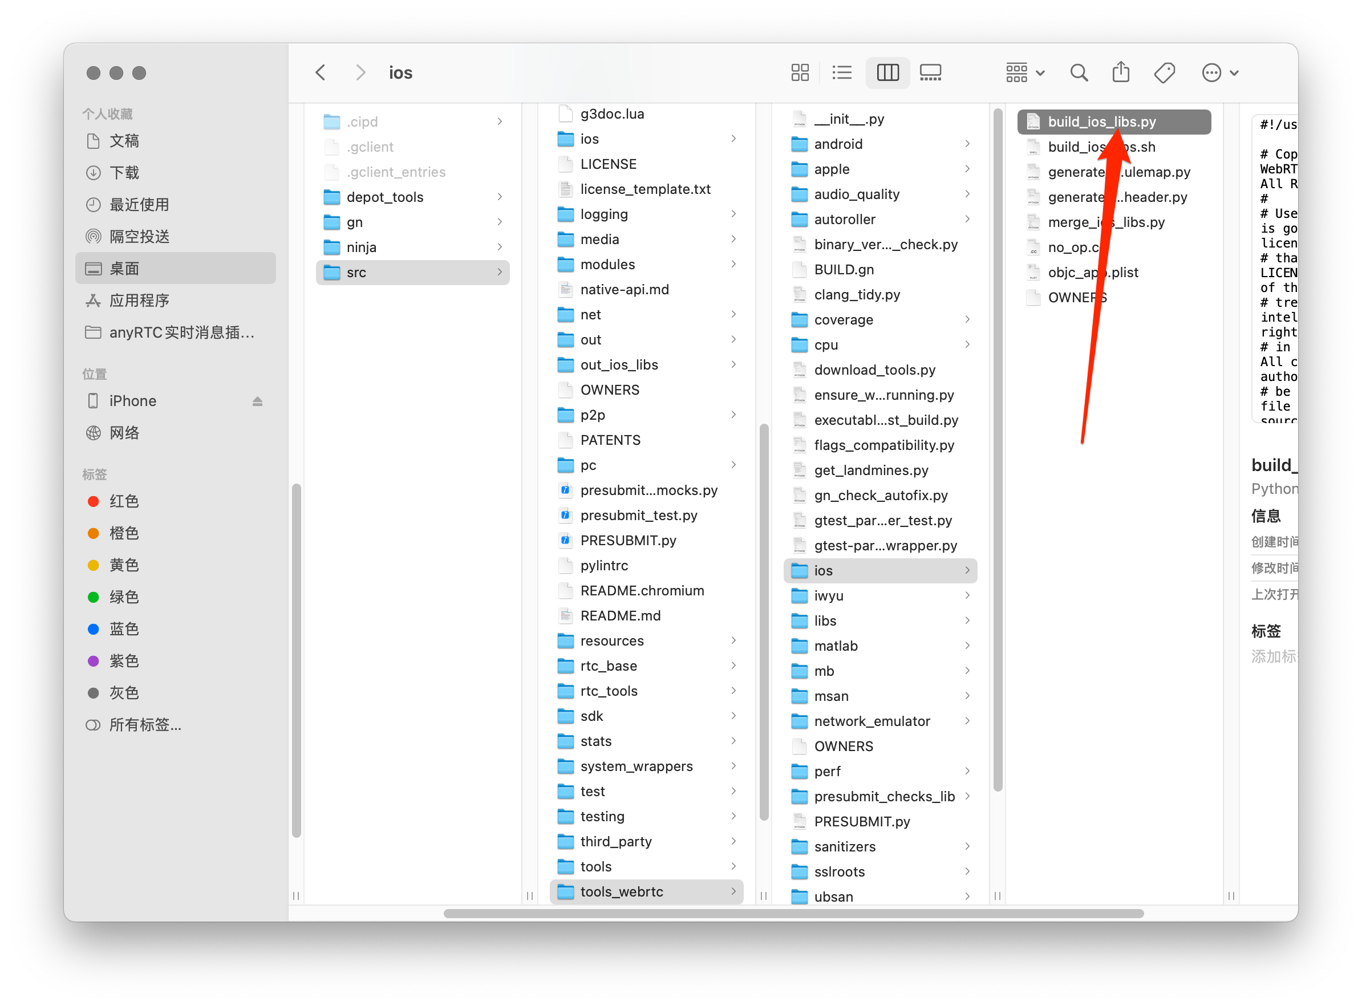Open the Tags icon in the toolbar
This screenshot has height=1006, width=1362.
1165,72
